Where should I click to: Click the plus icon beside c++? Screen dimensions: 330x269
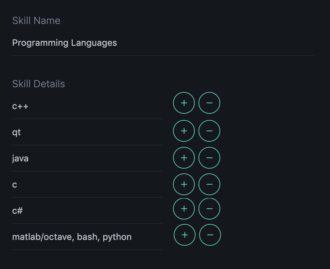tap(184, 103)
